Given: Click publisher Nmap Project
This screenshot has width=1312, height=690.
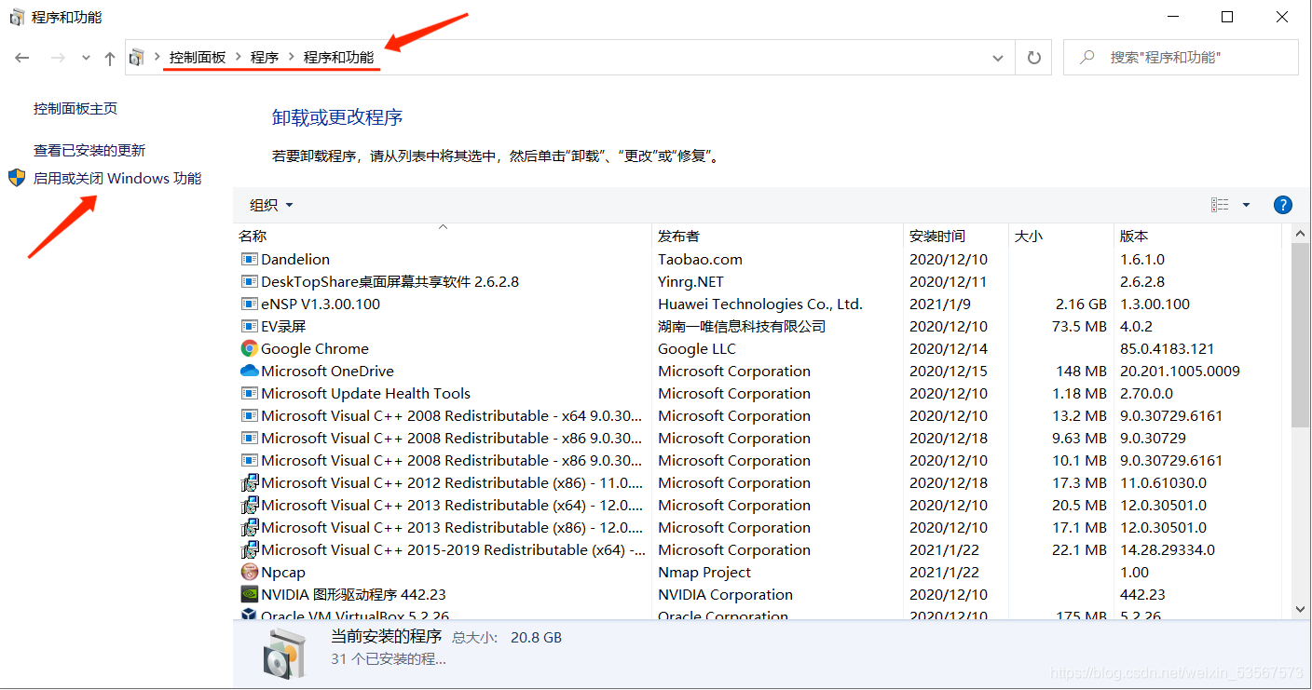Looking at the screenshot, I should click(x=704, y=572).
